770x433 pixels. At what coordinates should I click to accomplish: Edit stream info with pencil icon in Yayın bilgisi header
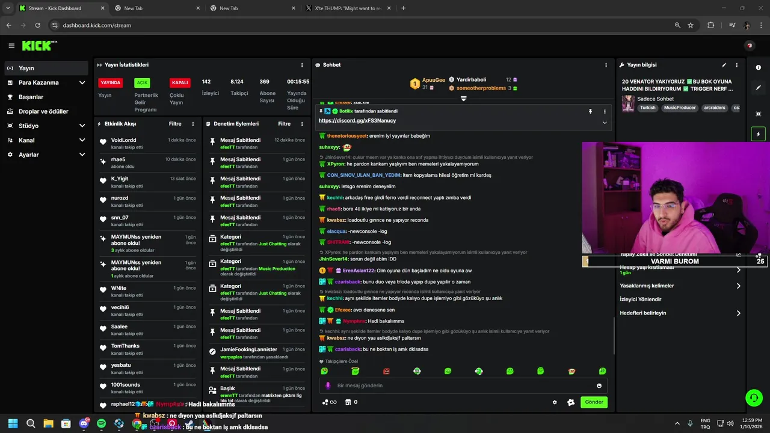click(x=724, y=65)
